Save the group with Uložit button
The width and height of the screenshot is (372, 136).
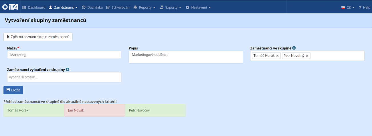click(13, 90)
